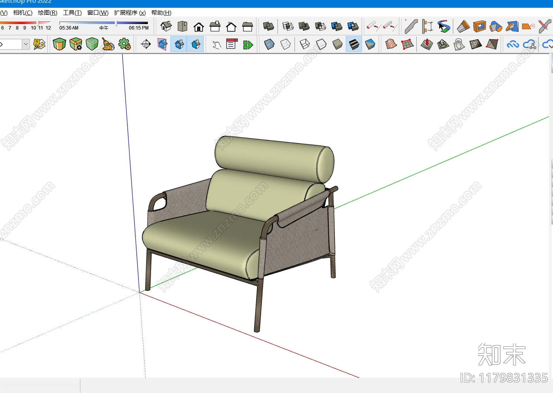The image size is (553, 393).
Task: Toggle Display Section Planes
Action: 179,44
